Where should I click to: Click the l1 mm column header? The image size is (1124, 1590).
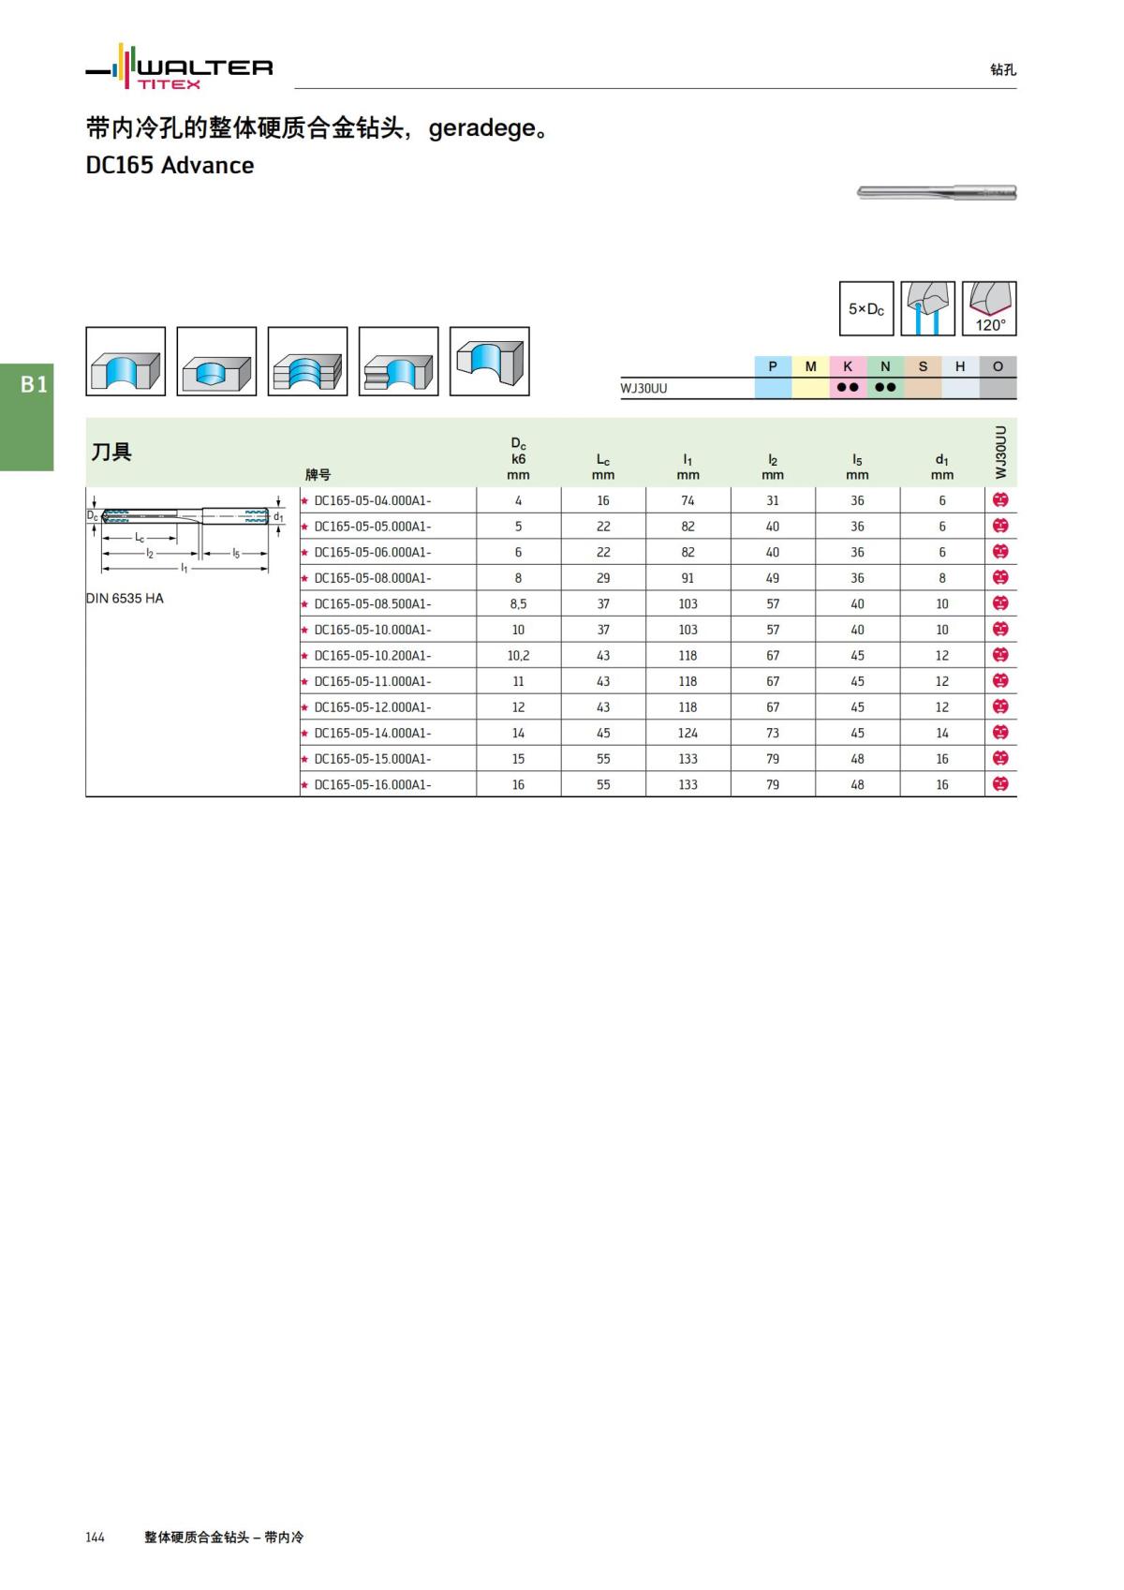(x=688, y=467)
